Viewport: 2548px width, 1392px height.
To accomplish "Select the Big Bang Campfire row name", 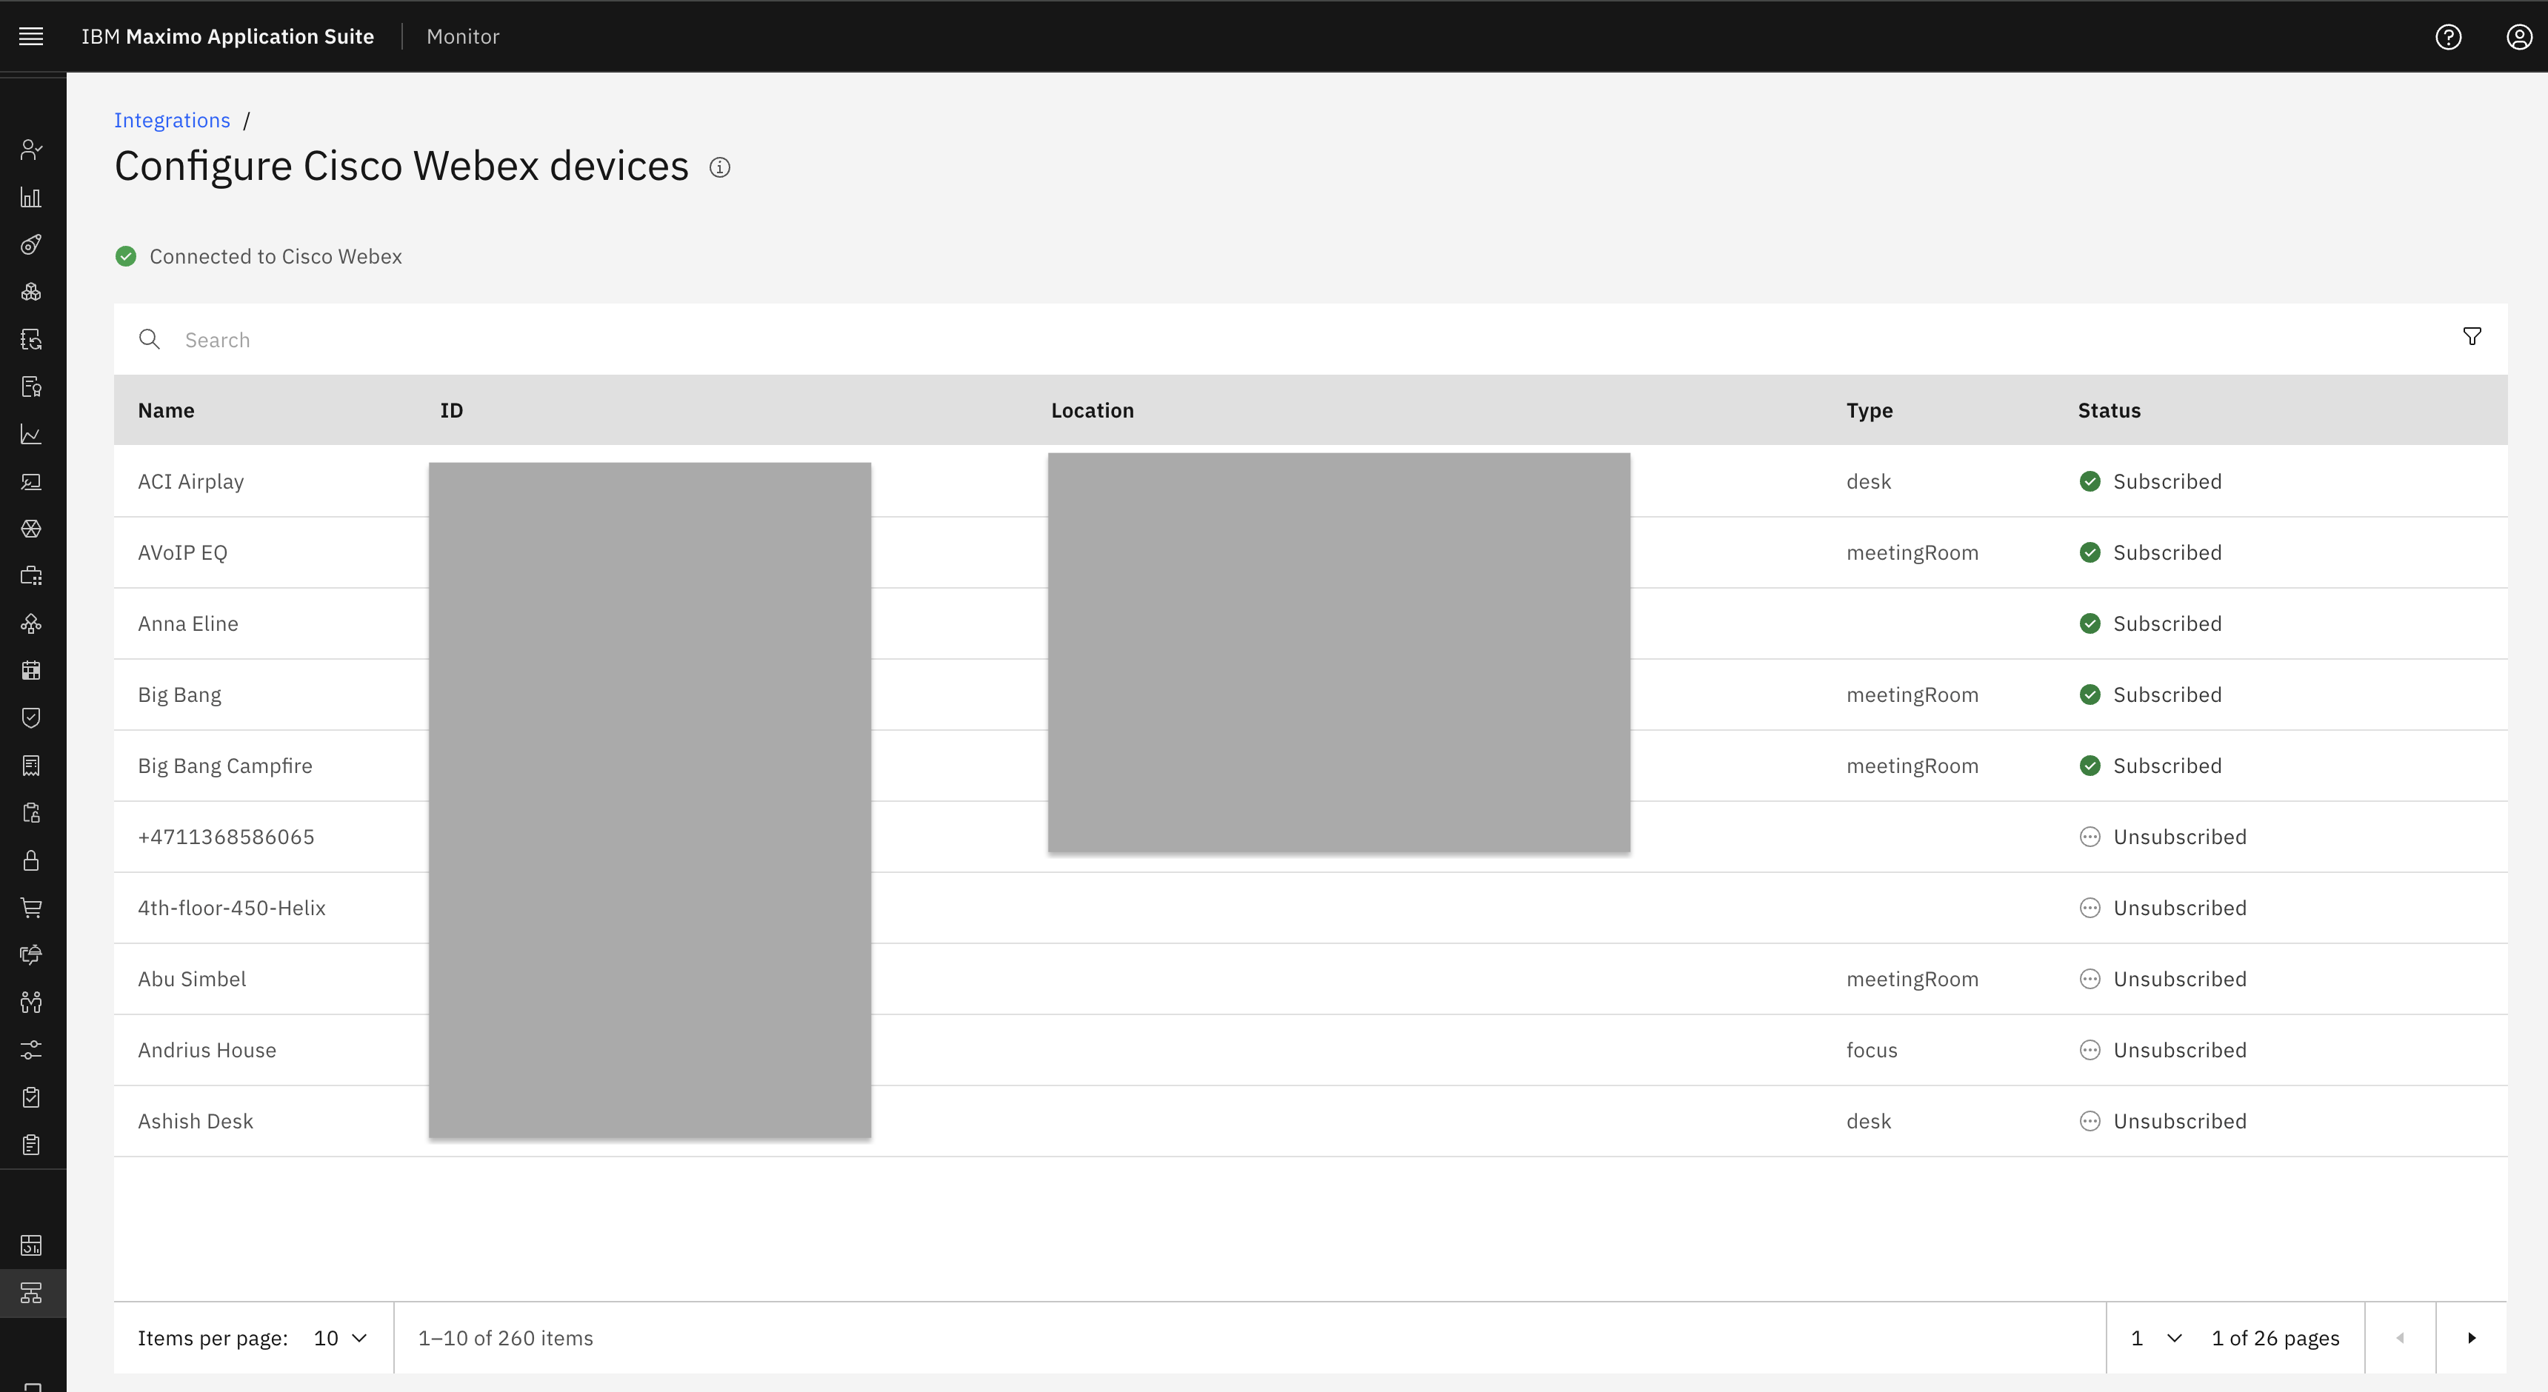I will click(x=224, y=766).
